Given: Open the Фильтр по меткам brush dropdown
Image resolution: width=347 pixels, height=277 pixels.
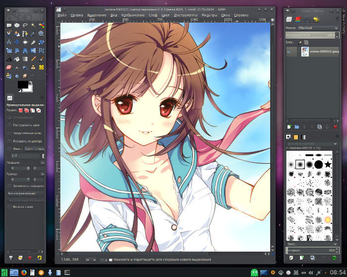Looking at the screenshot, I should (312, 144).
